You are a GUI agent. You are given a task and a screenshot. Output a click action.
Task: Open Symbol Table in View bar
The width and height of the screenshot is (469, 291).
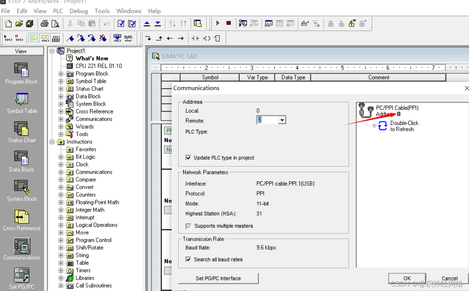(22, 103)
